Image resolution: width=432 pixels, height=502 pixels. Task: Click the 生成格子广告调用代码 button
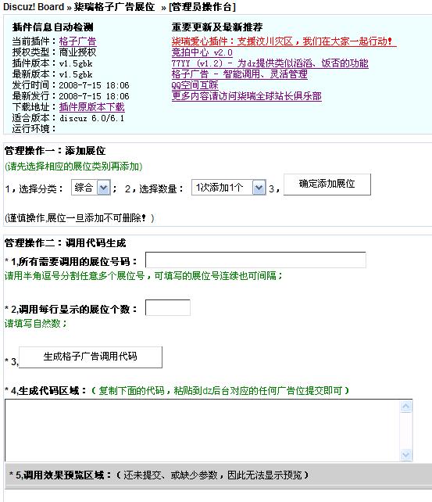pyautogui.click(x=91, y=357)
